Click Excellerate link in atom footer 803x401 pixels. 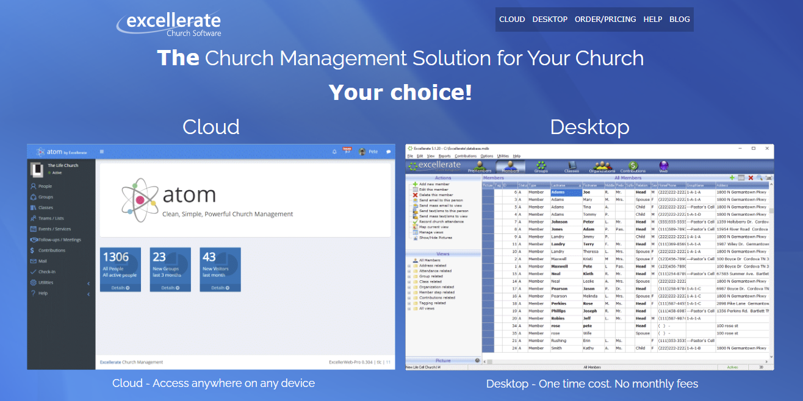[x=111, y=362]
